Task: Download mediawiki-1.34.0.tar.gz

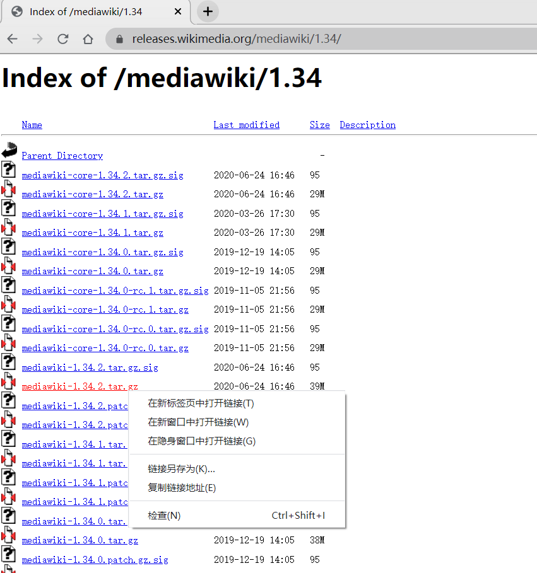Action: 80,540
